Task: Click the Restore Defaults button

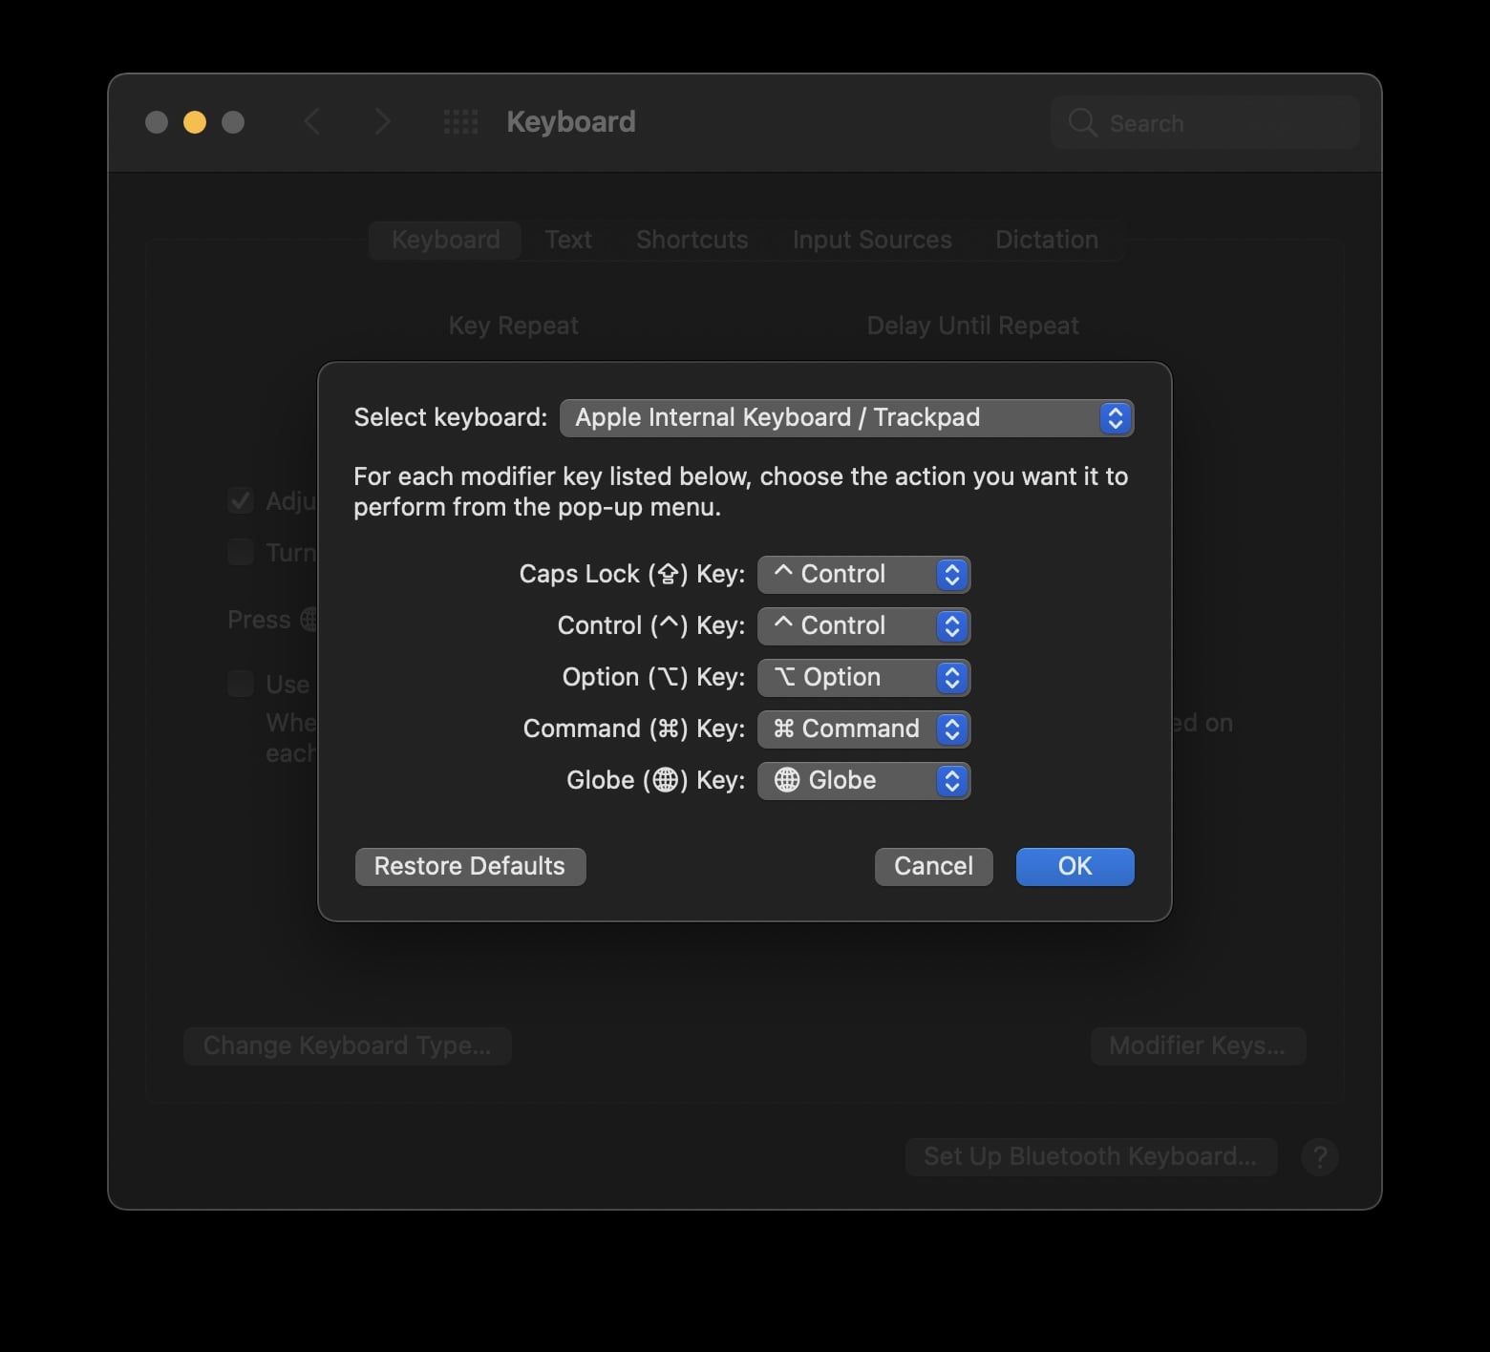Action: click(x=469, y=866)
